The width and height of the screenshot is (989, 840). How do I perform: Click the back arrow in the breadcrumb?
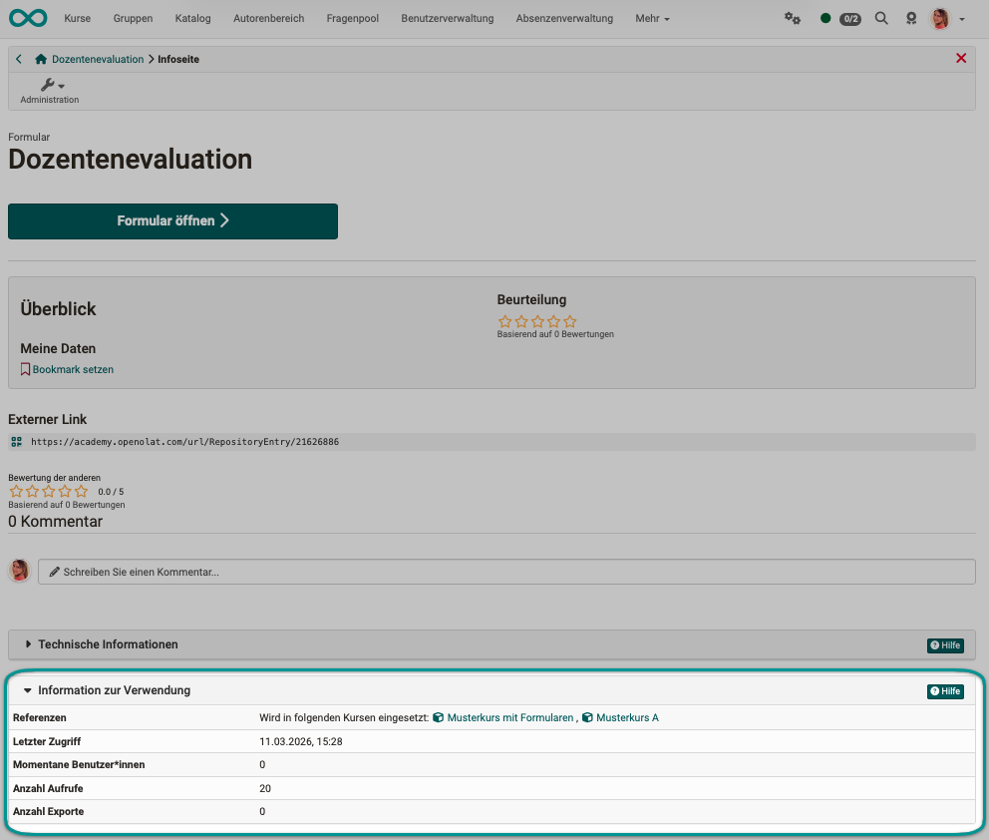point(19,59)
